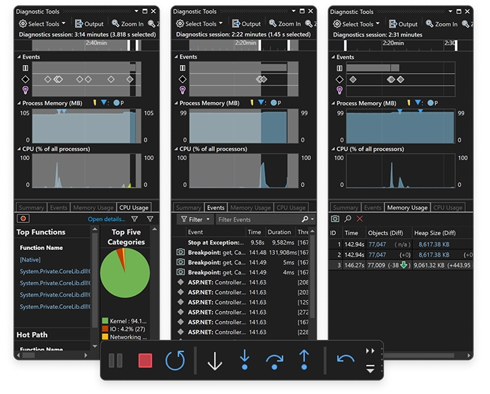The height and width of the screenshot is (394, 490).
Task: Click the red Stop debugging button
Action: tap(145, 360)
